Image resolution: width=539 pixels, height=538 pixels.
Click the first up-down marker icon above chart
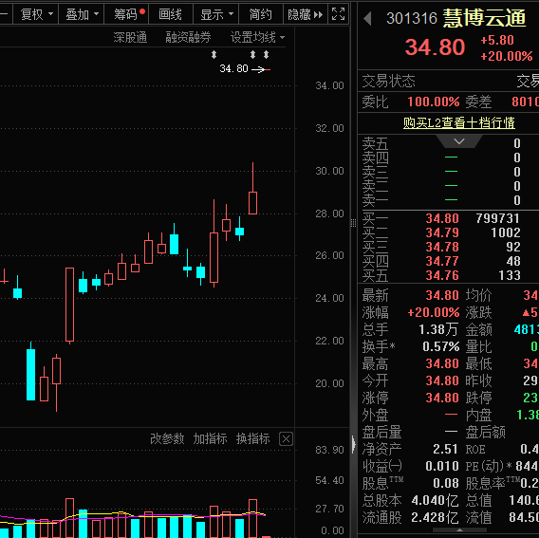click(214, 54)
